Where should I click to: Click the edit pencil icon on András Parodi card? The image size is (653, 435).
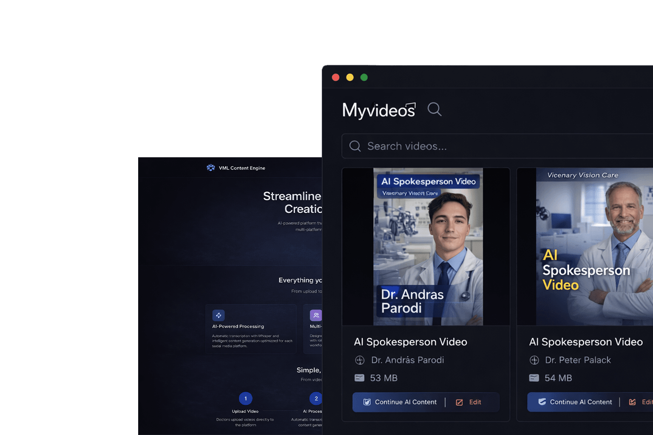(459, 402)
